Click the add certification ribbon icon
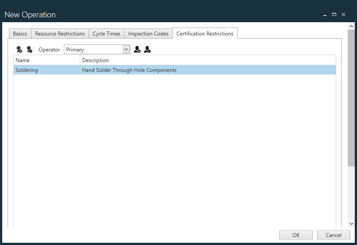This screenshot has height=245, width=357. (x=19, y=50)
